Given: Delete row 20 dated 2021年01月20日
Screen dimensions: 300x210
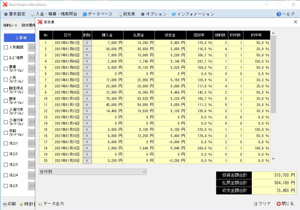Looking at the screenshot, I should pyautogui.click(x=87, y=161).
